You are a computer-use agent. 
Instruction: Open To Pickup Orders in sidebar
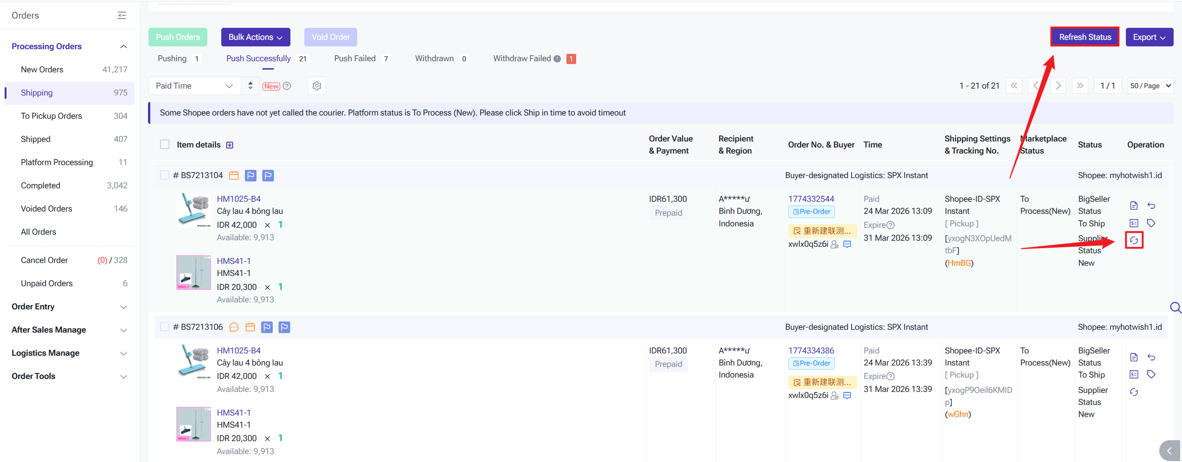tap(51, 116)
